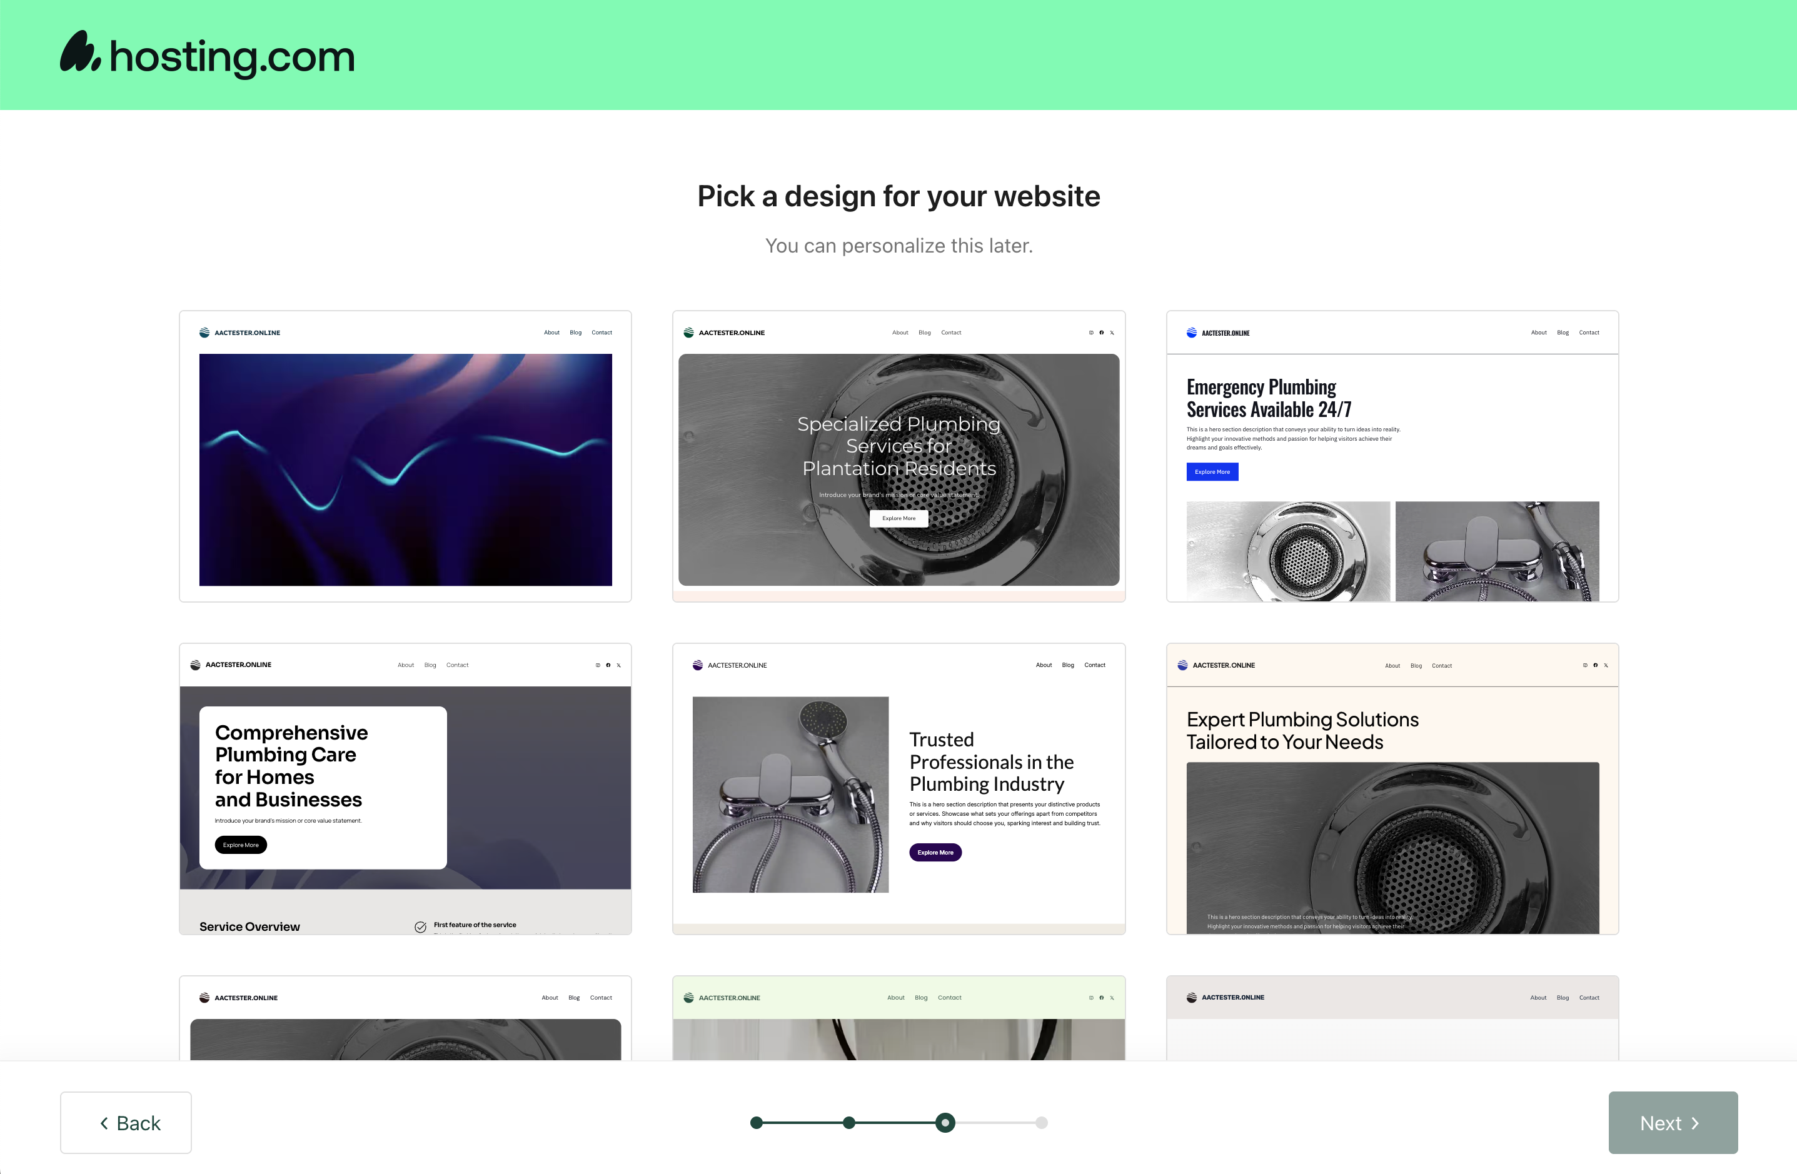Click the X icon in the Expert Plumbing Solutions template
Viewport: 1797px width, 1174px height.
coord(1606,665)
